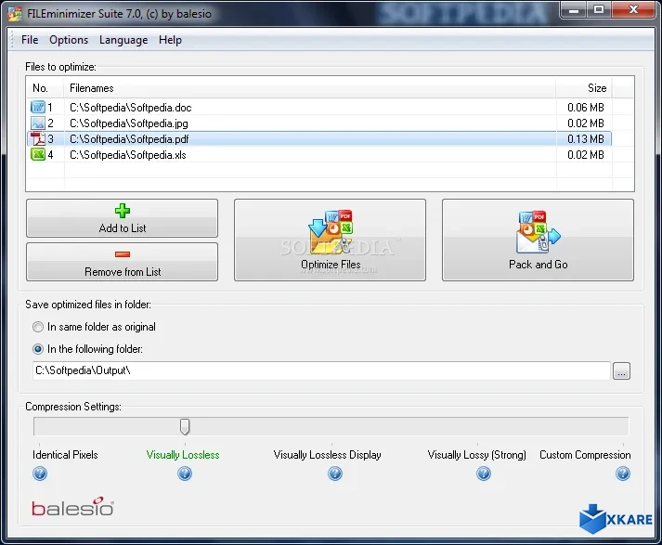Click the Visually Lossless Display label
Image resolution: width=662 pixels, height=545 pixels.
pos(327,455)
